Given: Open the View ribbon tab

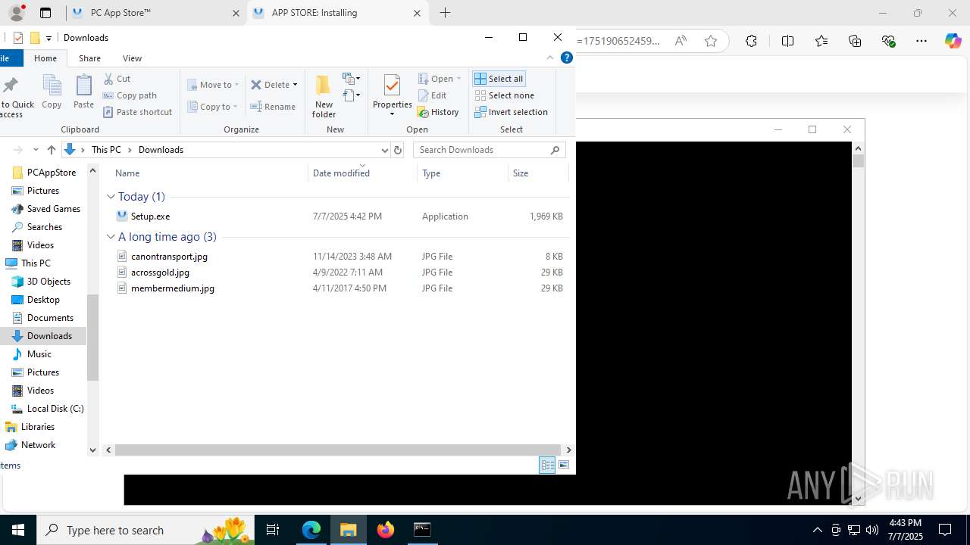Looking at the screenshot, I should 132,58.
